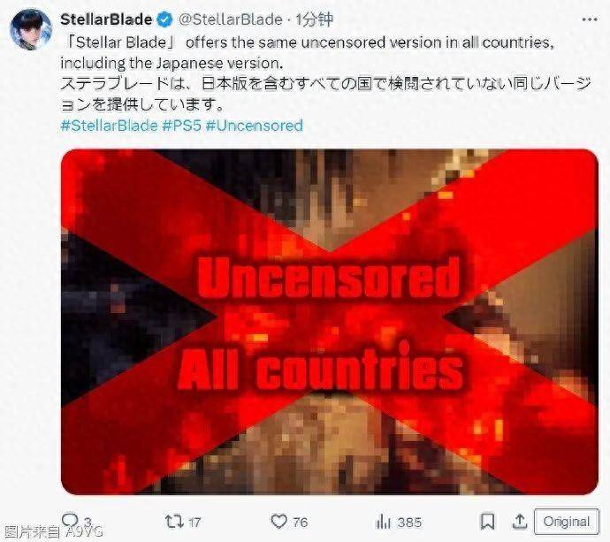Screen dimensions: 610x542
Task: Open the post timestamp link
Action: [315, 19]
